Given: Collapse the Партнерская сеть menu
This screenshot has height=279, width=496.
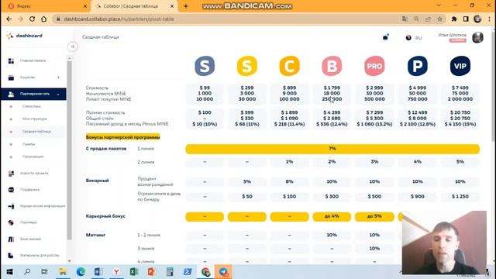Looking at the screenshot, I should pyautogui.click(x=33, y=94).
